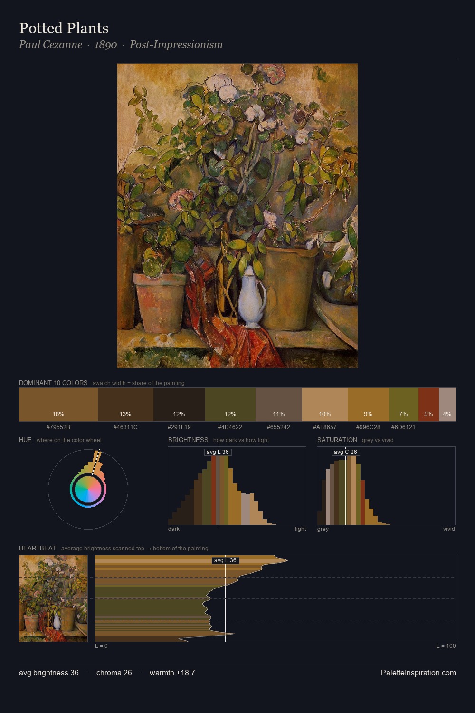Click the avg C 26 label
Viewport: 475px width, 713px height.
pyautogui.click(x=345, y=452)
